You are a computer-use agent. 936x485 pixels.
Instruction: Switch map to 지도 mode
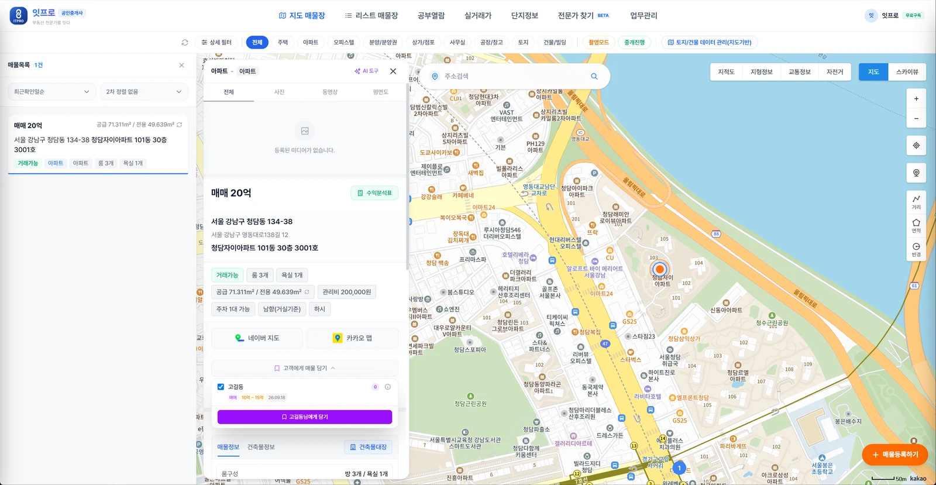coord(873,72)
